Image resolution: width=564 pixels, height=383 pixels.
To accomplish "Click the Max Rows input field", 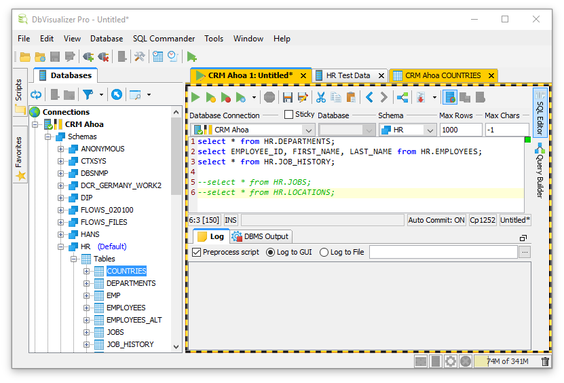I will pos(460,130).
